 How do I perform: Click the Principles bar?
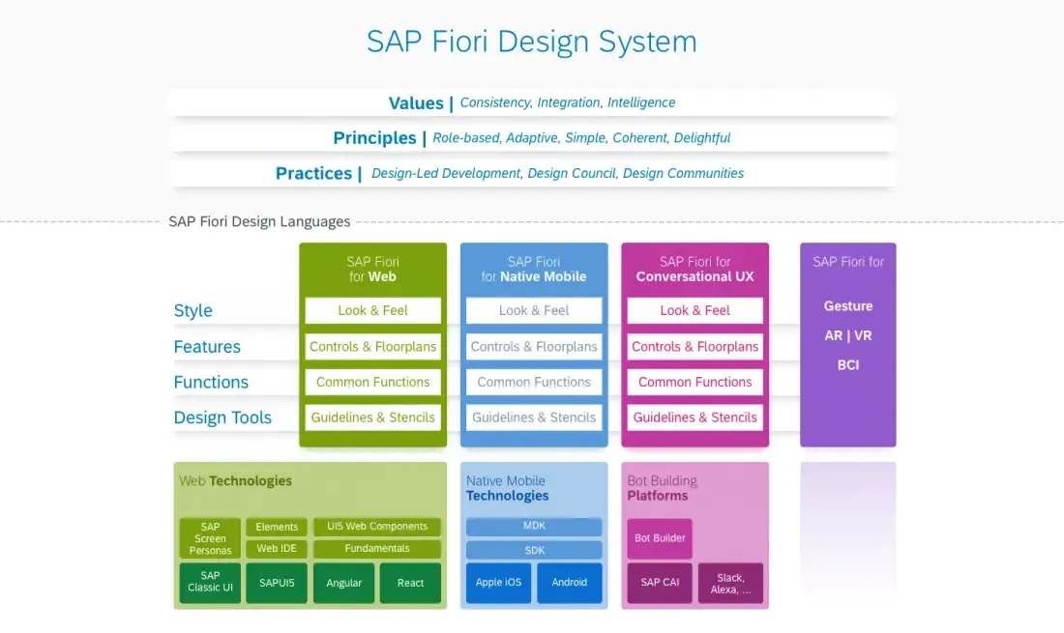click(532, 137)
